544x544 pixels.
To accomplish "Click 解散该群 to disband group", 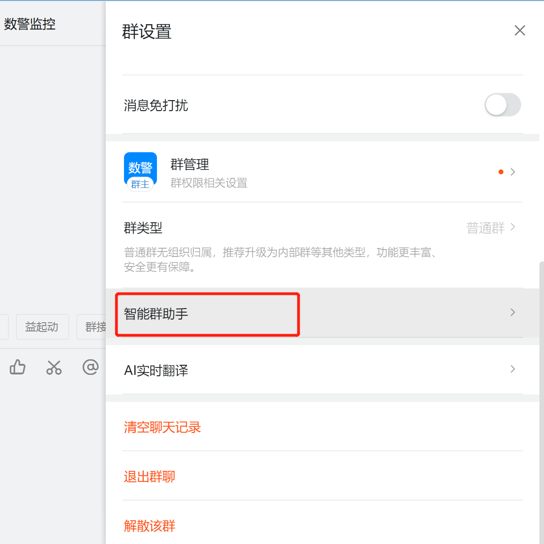I will coord(150,526).
